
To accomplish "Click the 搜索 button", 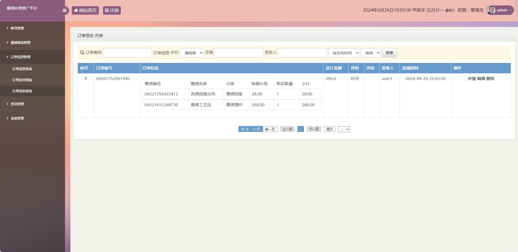I will click(389, 53).
